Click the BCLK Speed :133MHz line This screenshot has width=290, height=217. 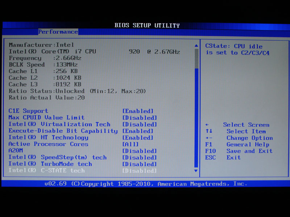tap(43, 65)
